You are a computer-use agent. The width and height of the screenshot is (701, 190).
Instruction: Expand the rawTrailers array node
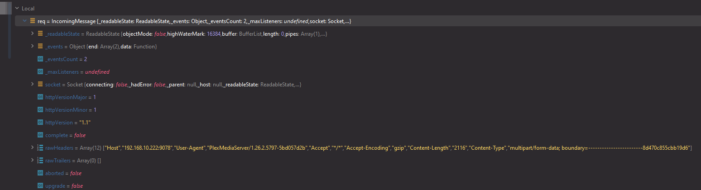32,161
